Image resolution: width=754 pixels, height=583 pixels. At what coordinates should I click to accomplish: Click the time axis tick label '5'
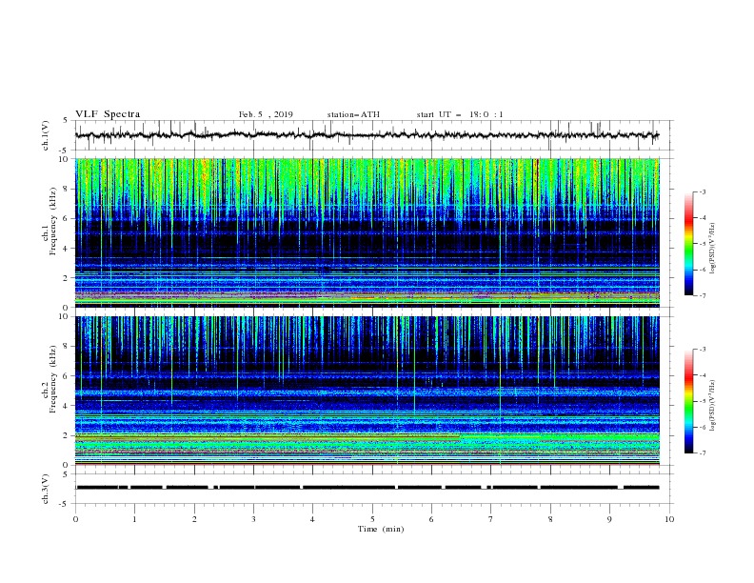click(372, 519)
